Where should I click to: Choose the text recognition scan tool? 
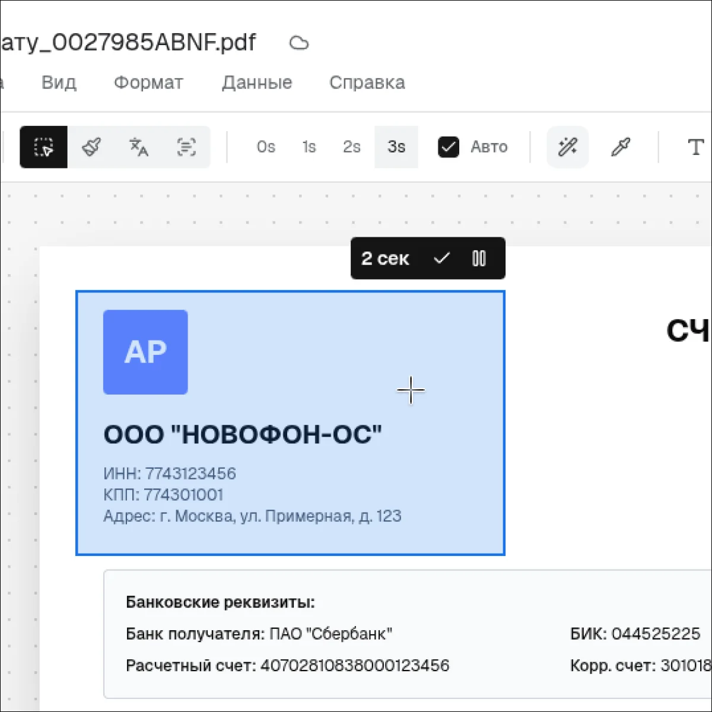[x=186, y=147]
